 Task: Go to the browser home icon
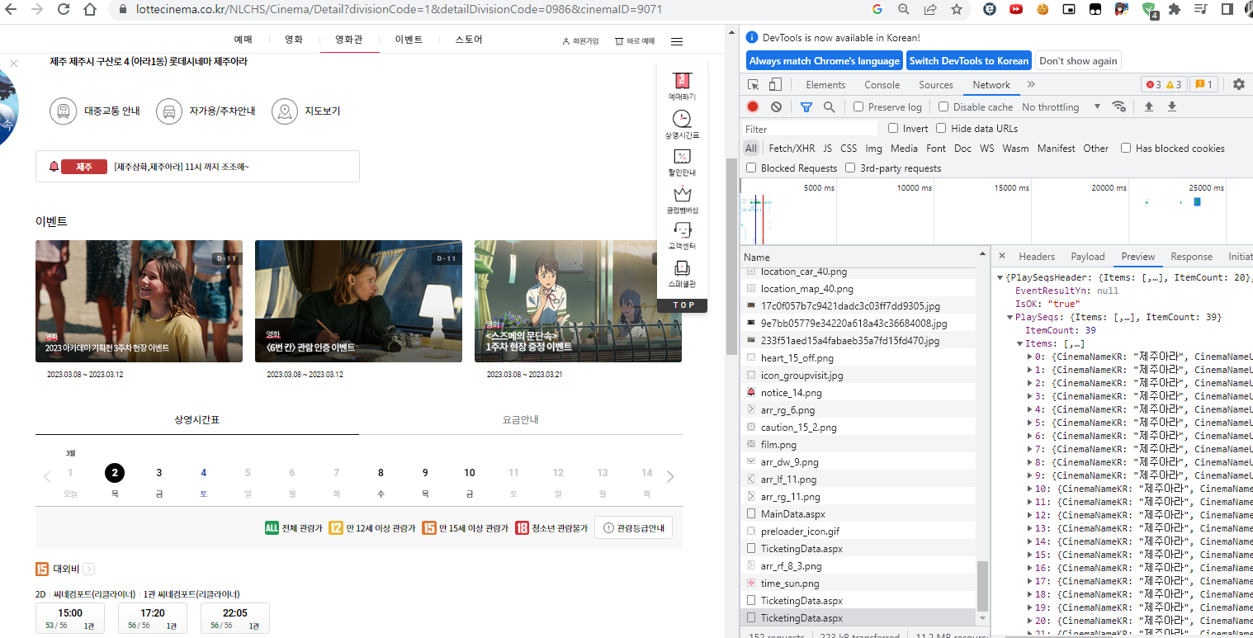(89, 10)
